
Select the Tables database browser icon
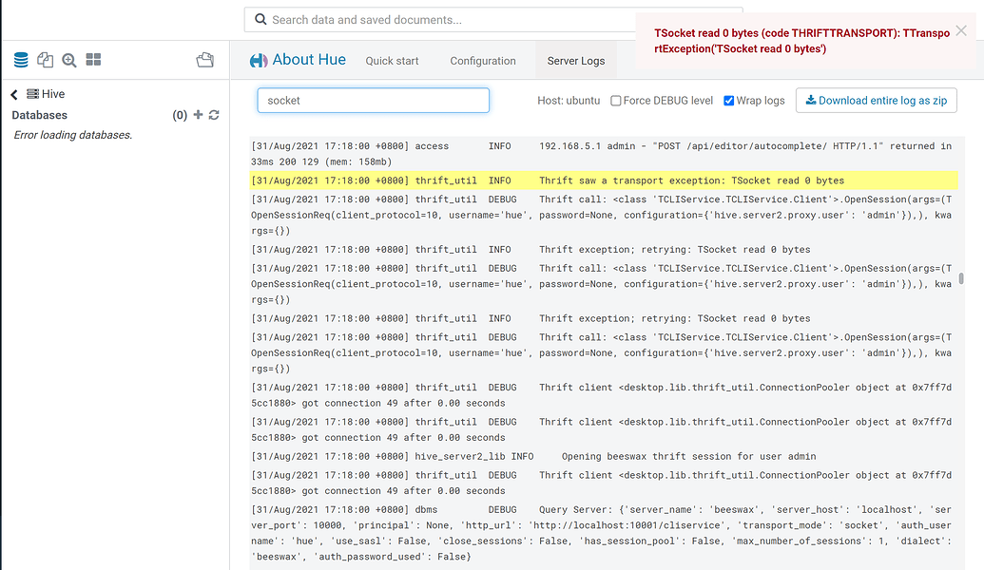pyautogui.click(x=20, y=59)
